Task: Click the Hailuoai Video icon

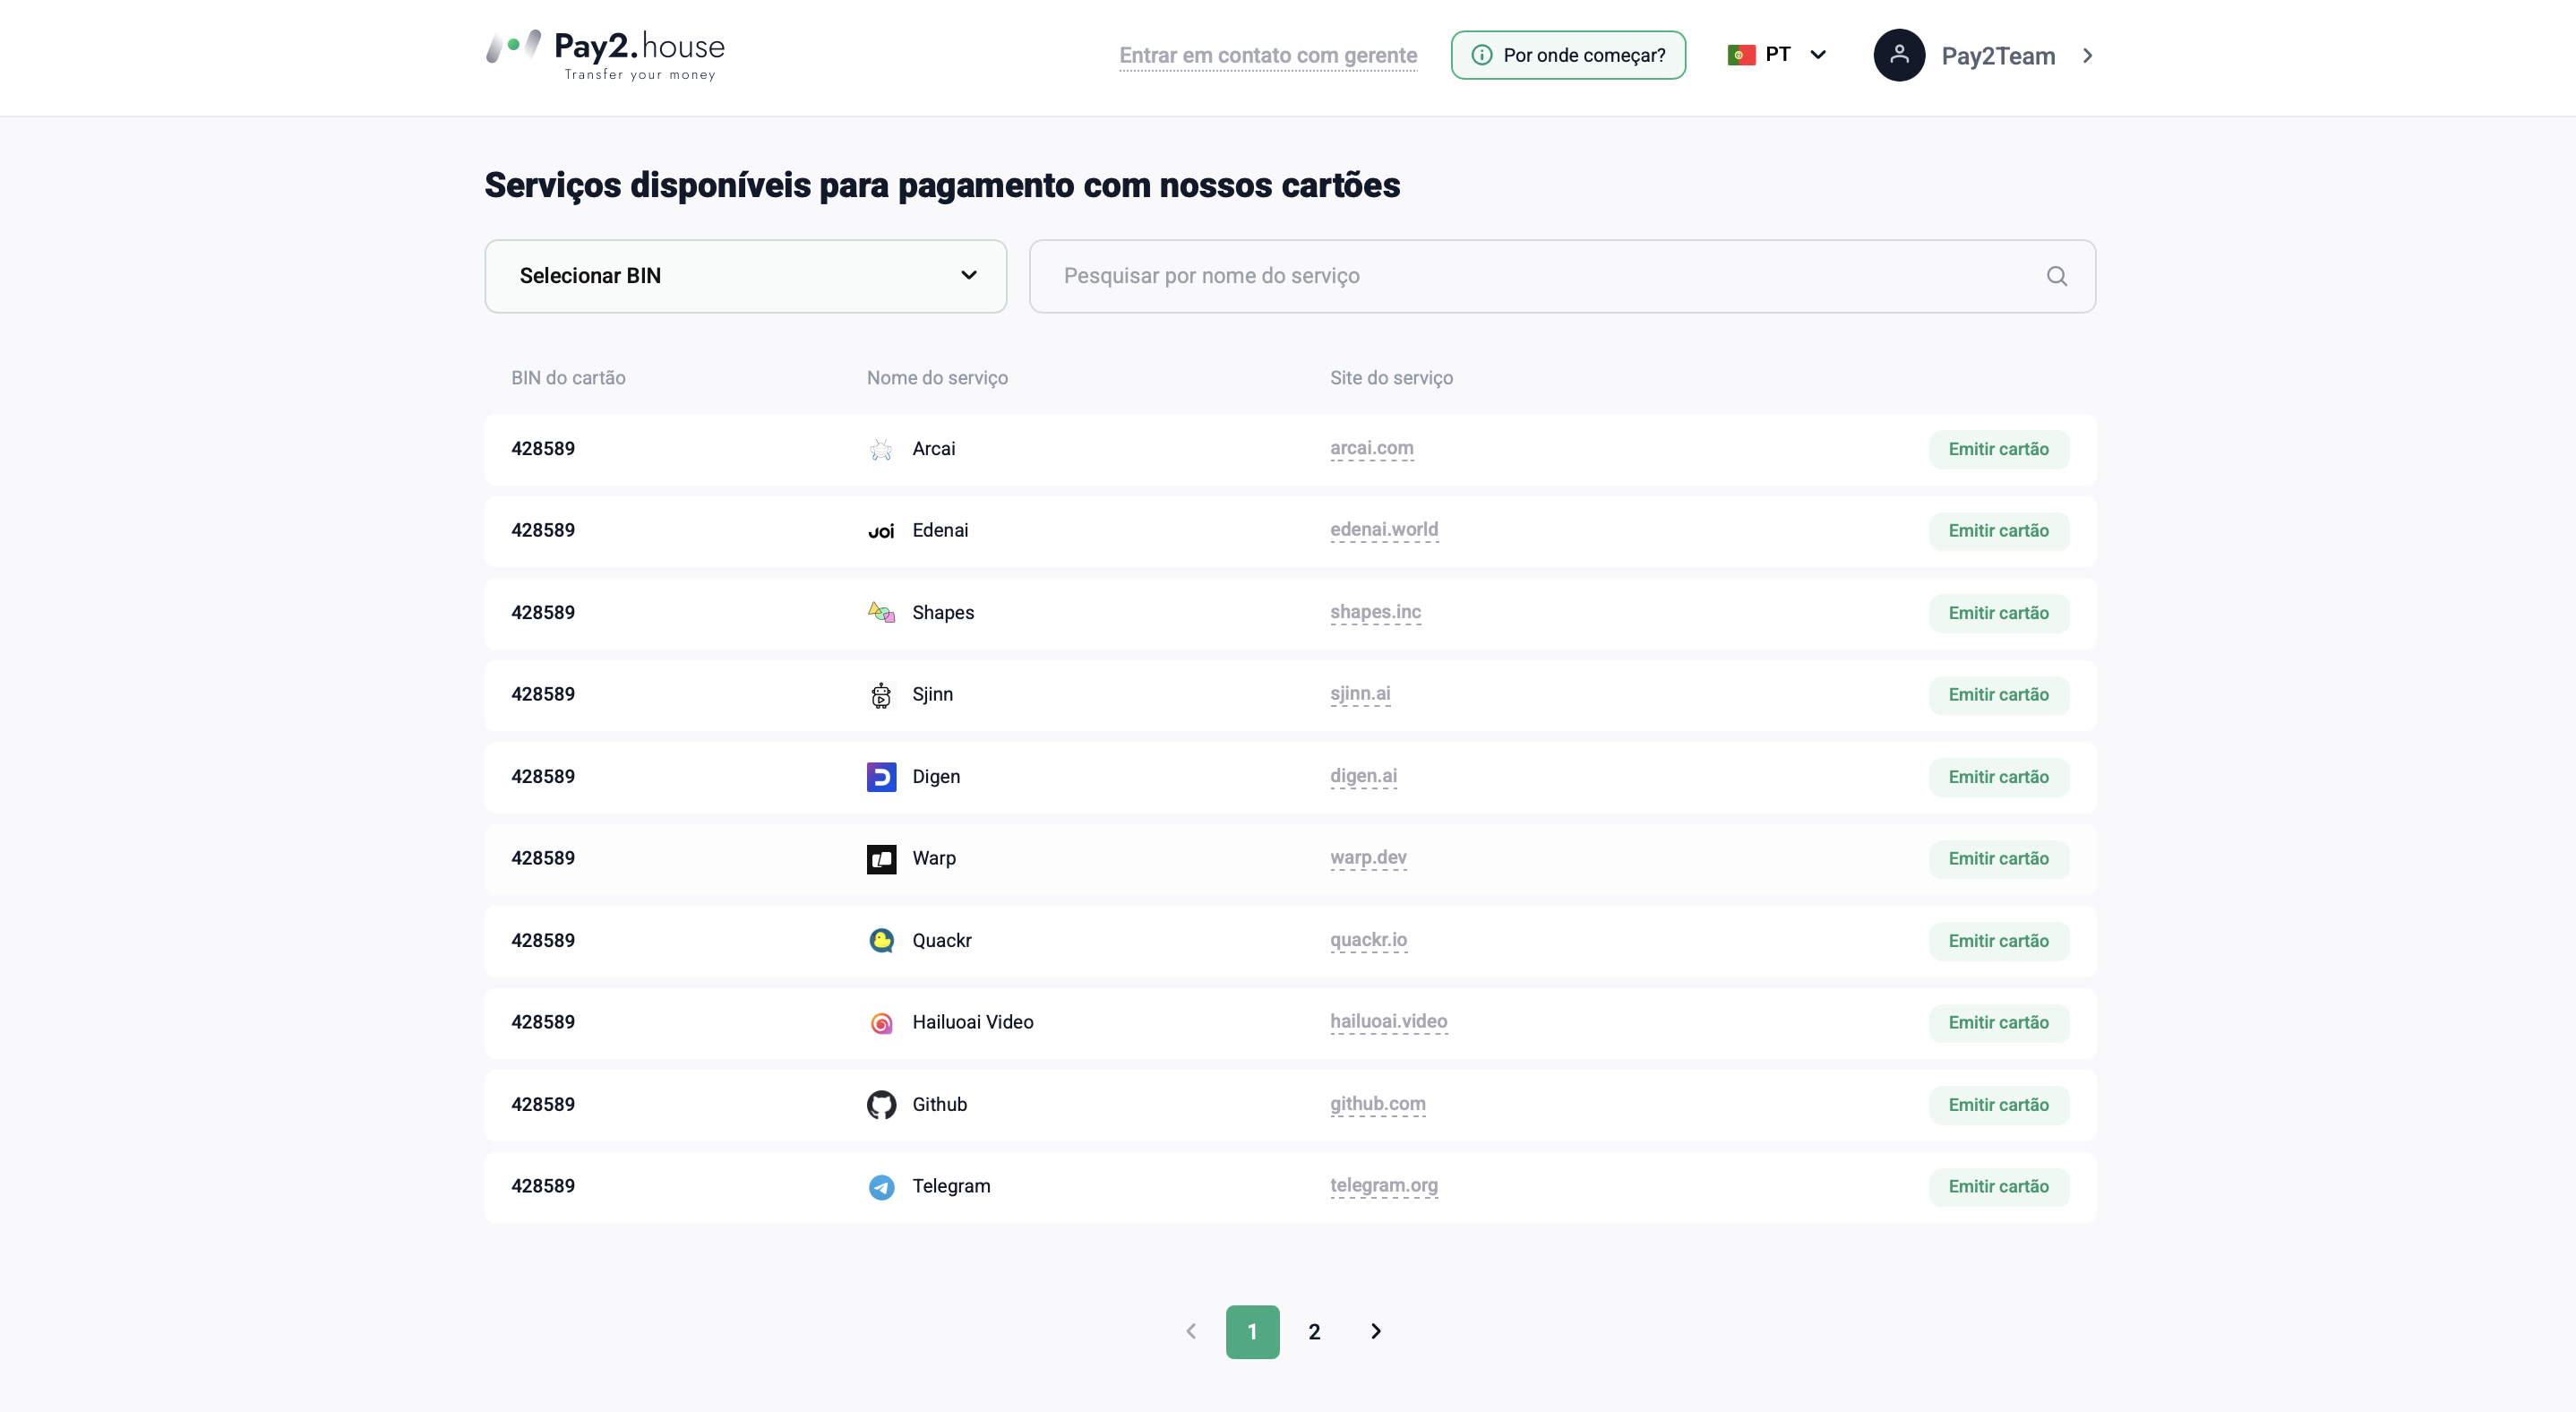Action: click(x=881, y=1023)
